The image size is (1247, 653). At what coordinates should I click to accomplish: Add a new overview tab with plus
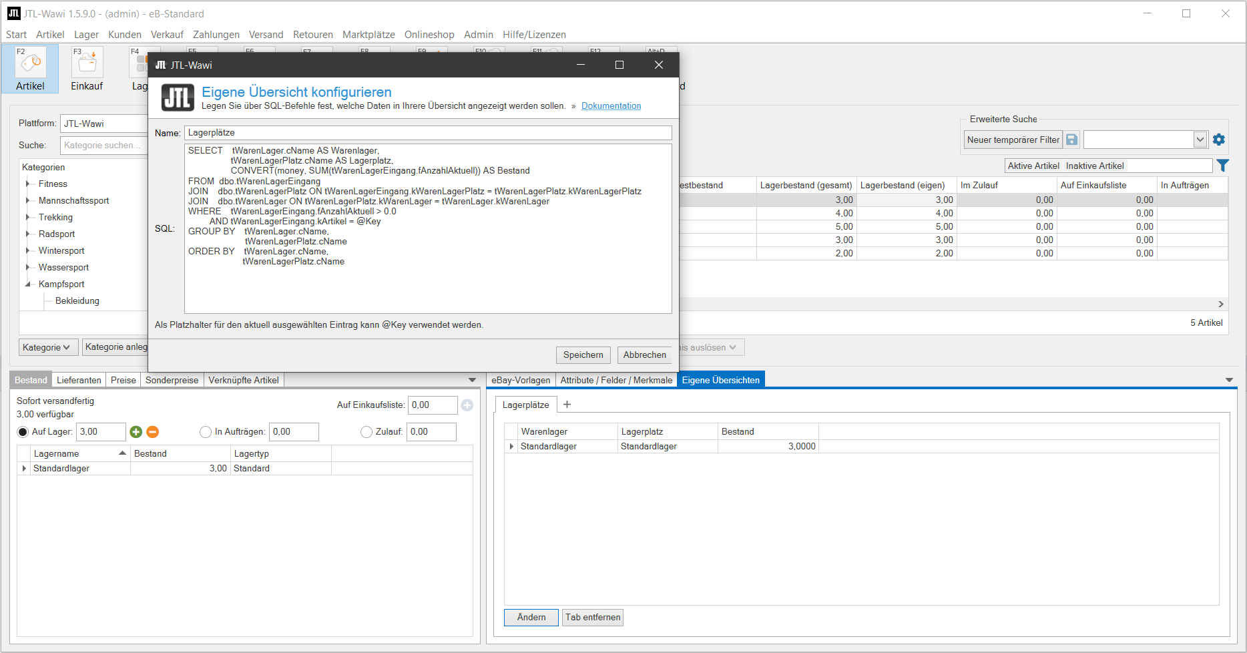(567, 405)
